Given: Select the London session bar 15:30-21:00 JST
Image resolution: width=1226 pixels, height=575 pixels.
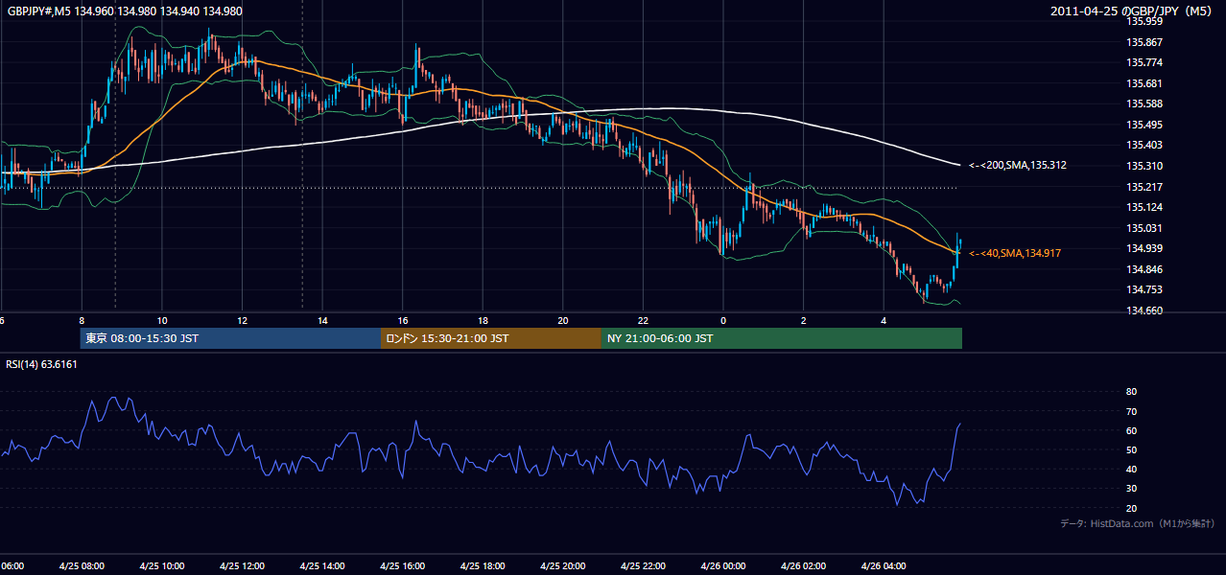Looking at the screenshot, I should (491, 338).
